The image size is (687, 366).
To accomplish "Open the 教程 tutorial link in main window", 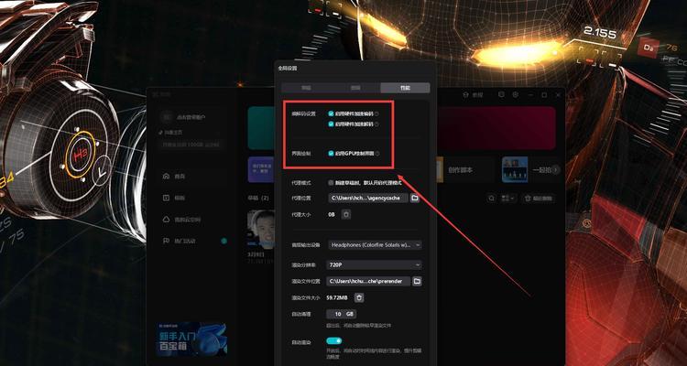I will point(473,95).
